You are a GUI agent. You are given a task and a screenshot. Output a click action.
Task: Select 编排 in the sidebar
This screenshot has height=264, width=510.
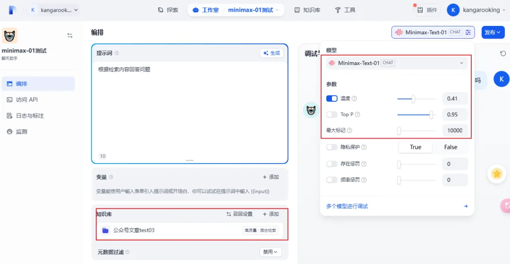coord(38,84)
